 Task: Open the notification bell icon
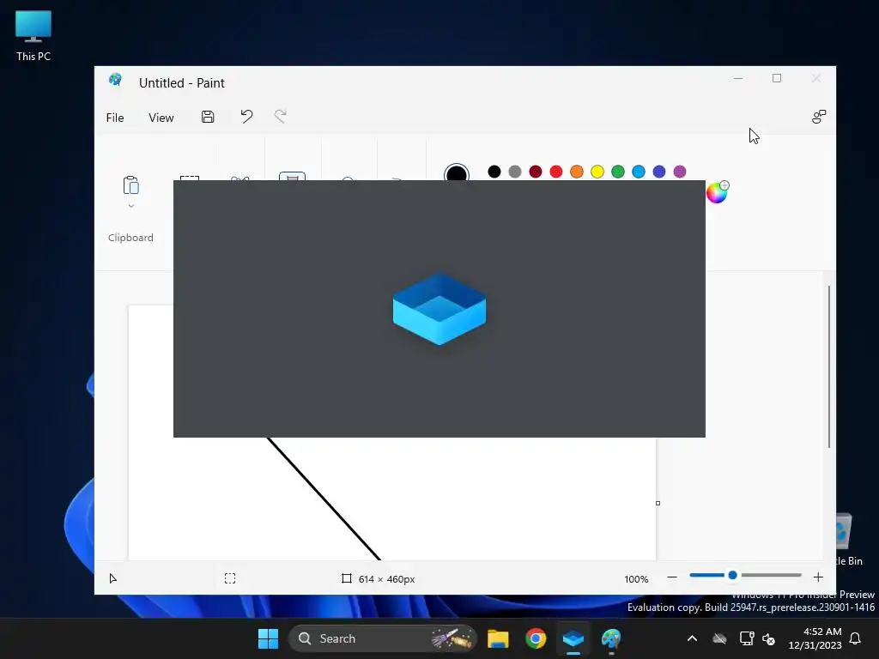[x=855, y=638]
